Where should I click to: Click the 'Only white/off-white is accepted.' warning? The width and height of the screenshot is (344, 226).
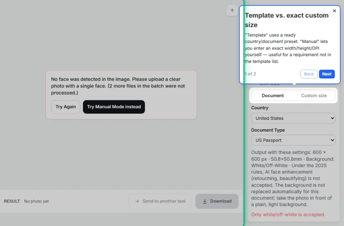[x=288, y=215]
